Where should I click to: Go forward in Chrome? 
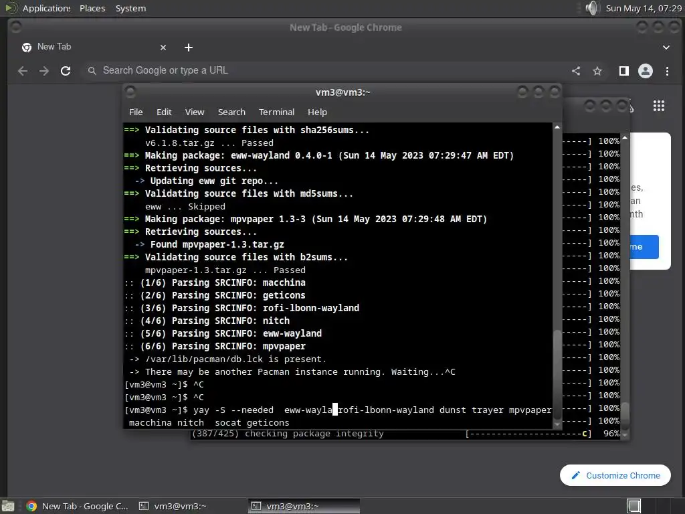point(44,71)
